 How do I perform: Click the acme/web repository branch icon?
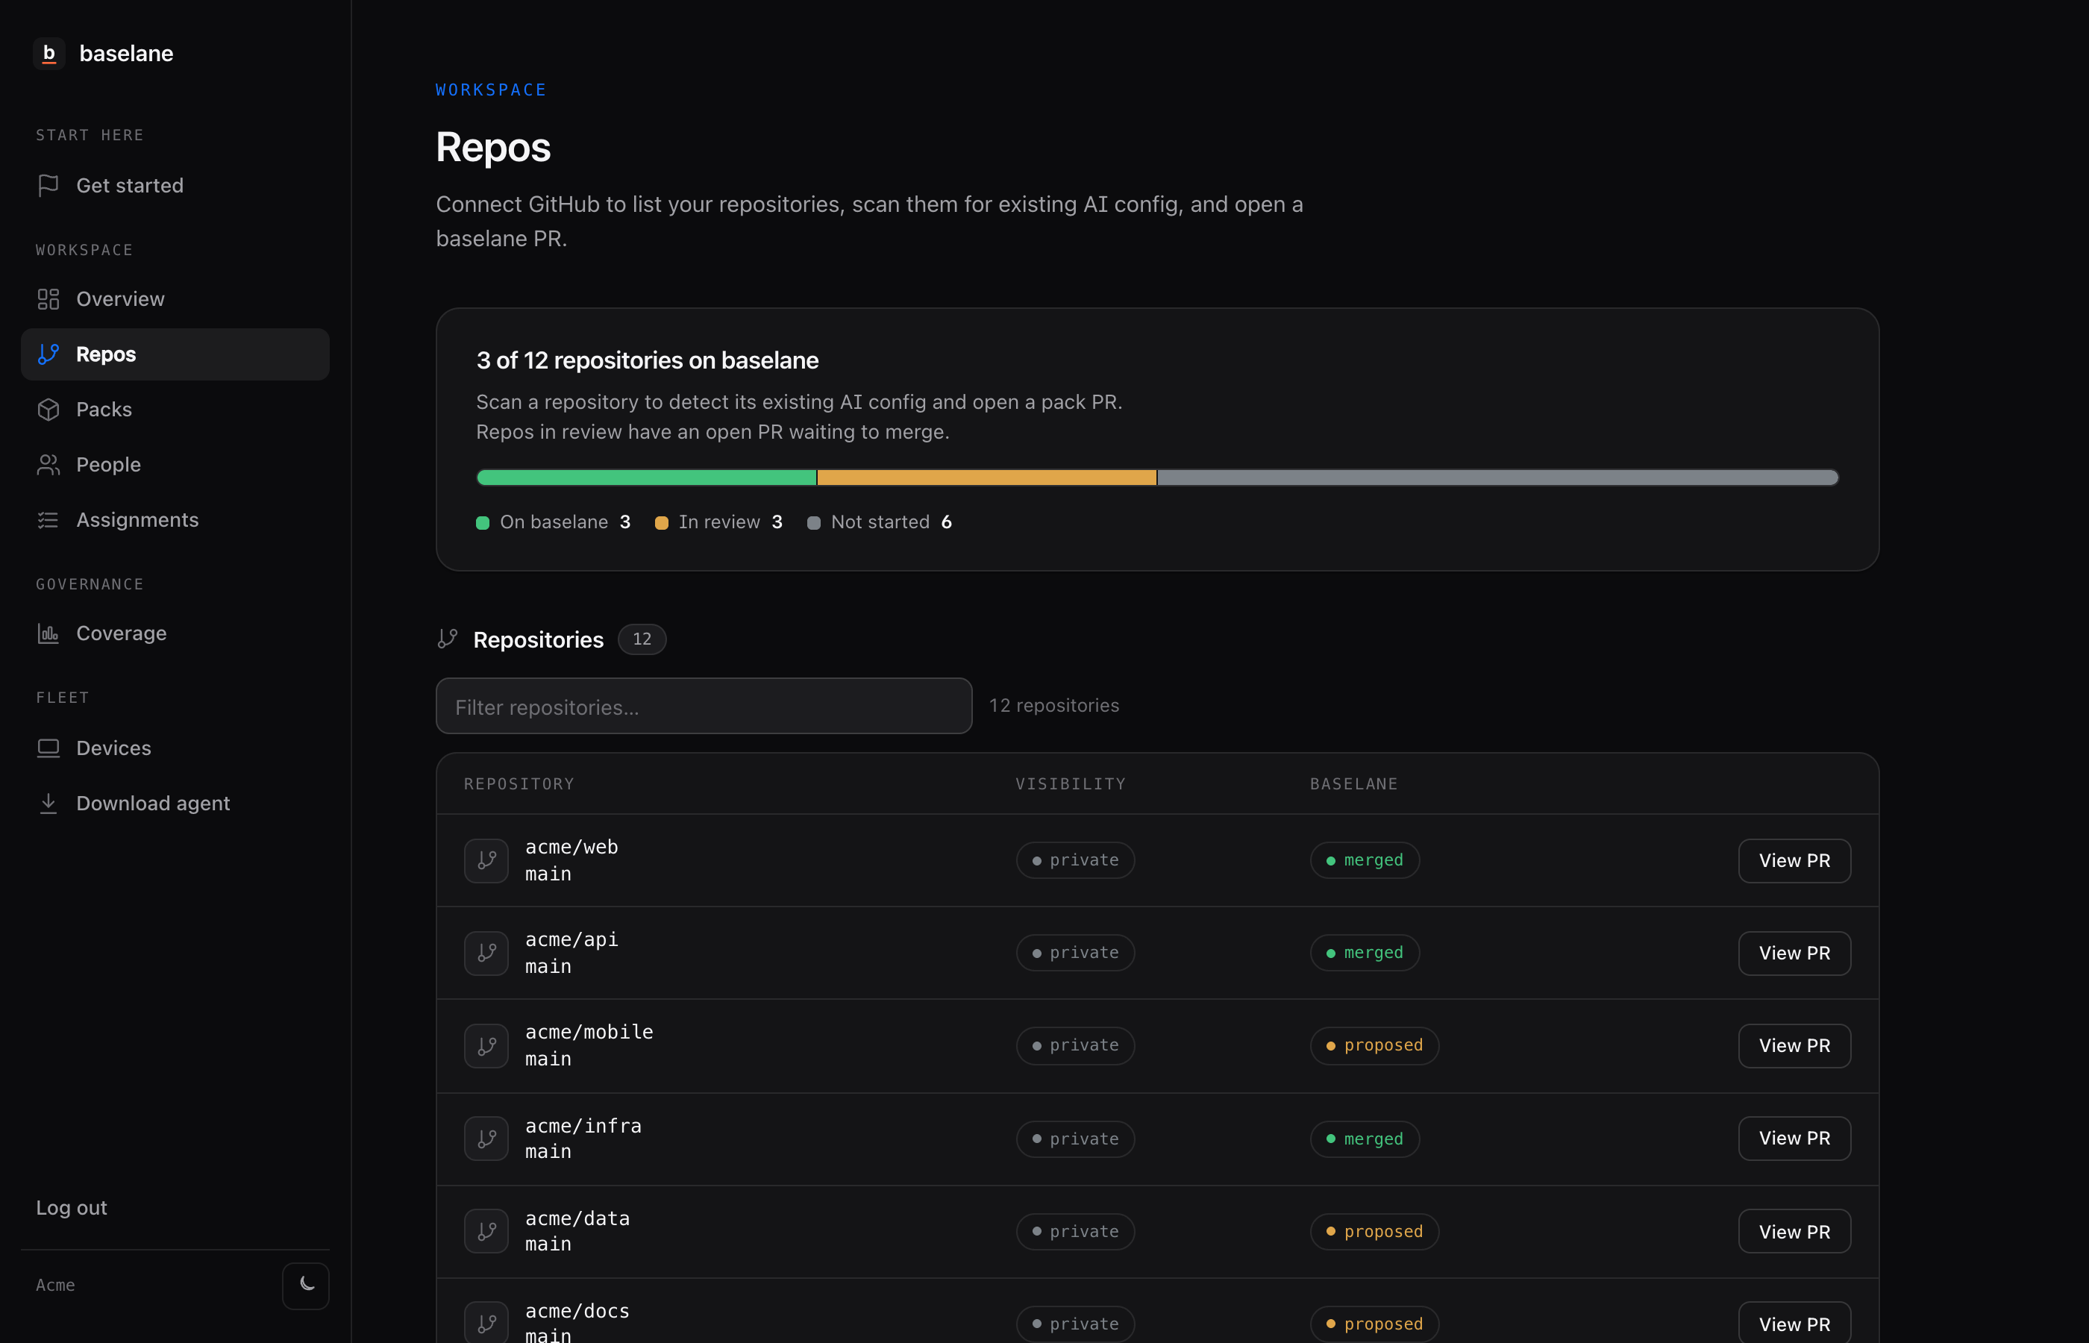[x=486, y=861]
